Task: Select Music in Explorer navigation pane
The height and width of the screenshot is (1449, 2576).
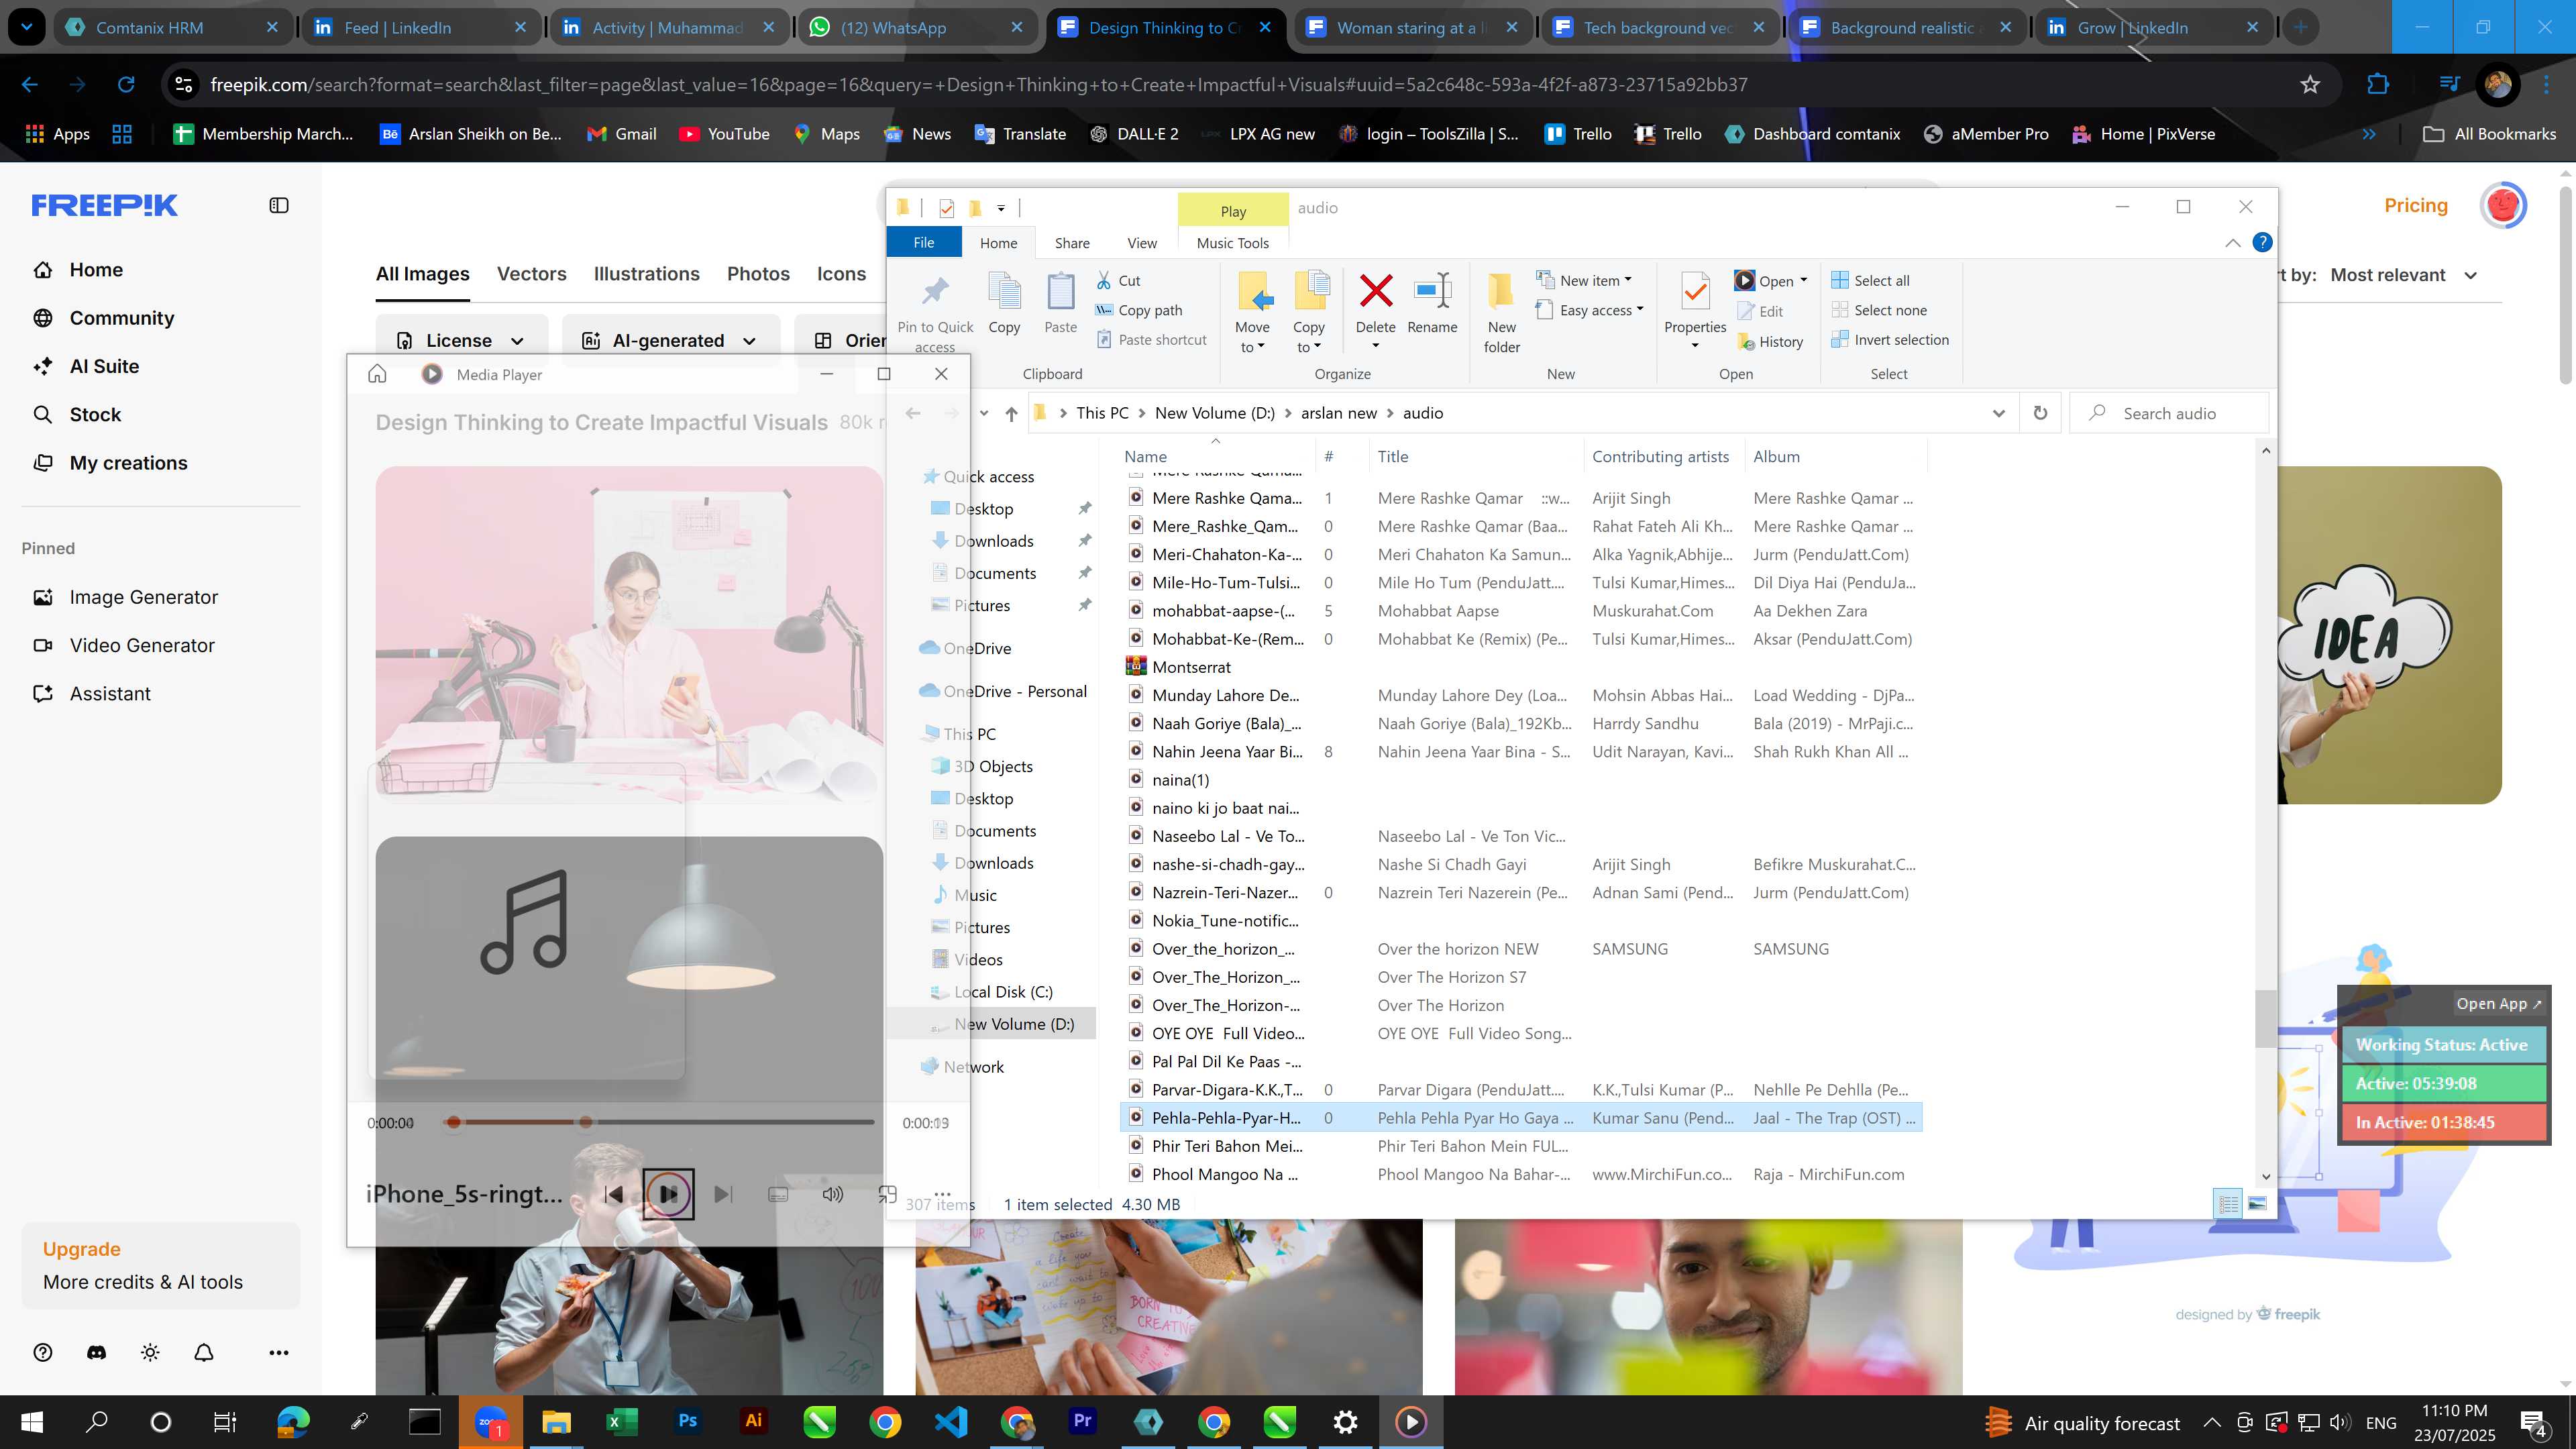Action: point(975,895)
